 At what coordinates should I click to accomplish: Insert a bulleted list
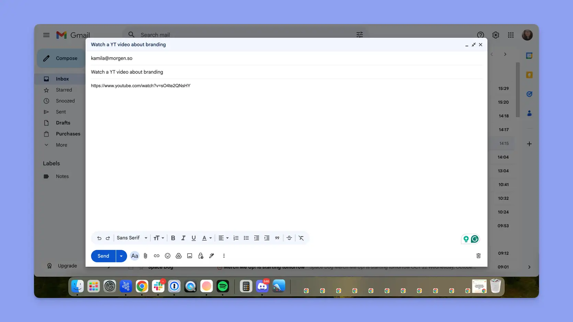click(x=246, y=238)
